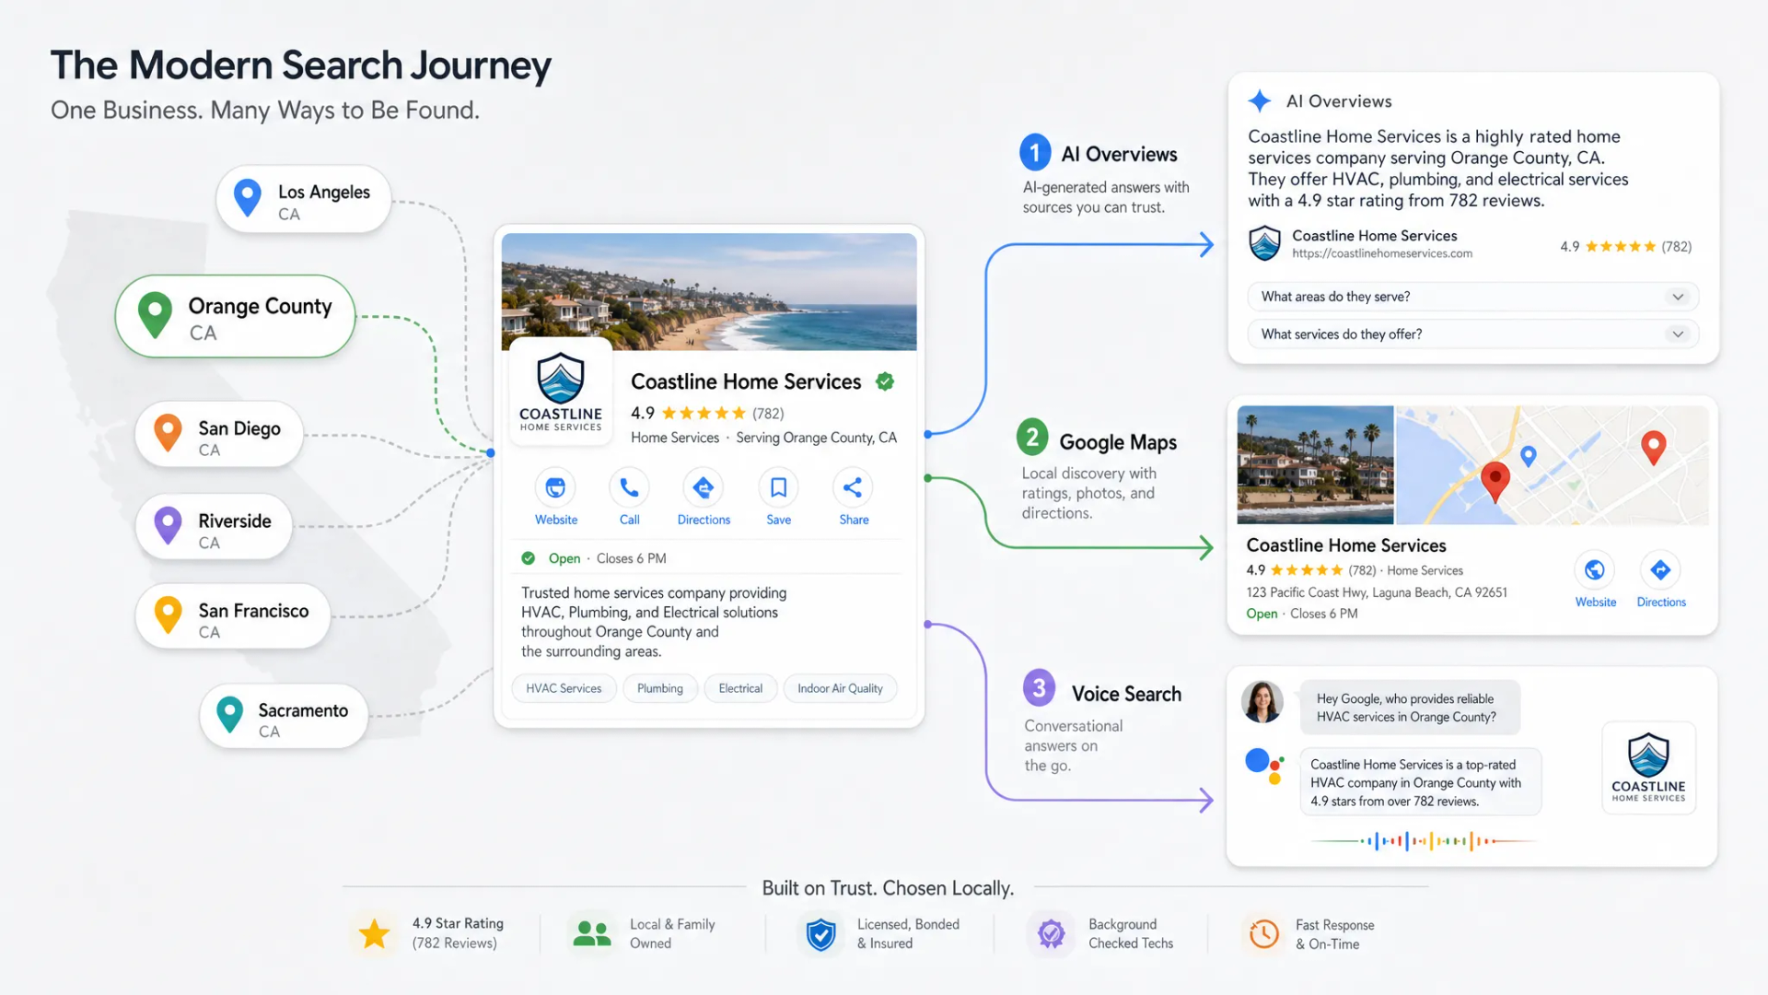Expand "What areas do they serve?" question
The width and height of the screenshot is (1768, 995).
point(1472,297)
